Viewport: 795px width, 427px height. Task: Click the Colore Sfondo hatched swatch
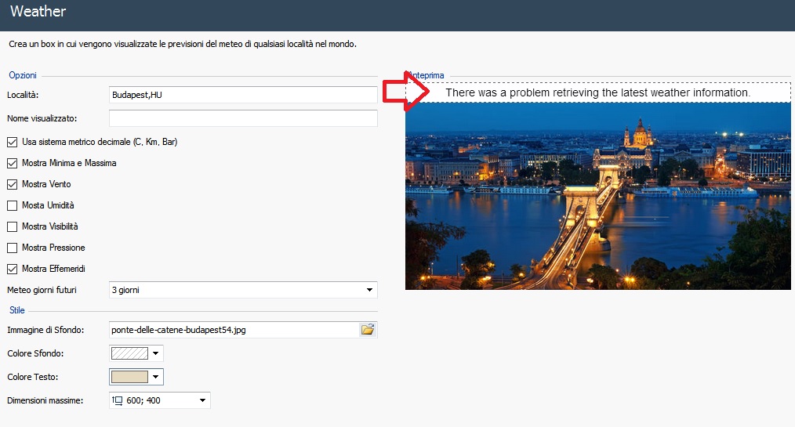coord(130,353)
